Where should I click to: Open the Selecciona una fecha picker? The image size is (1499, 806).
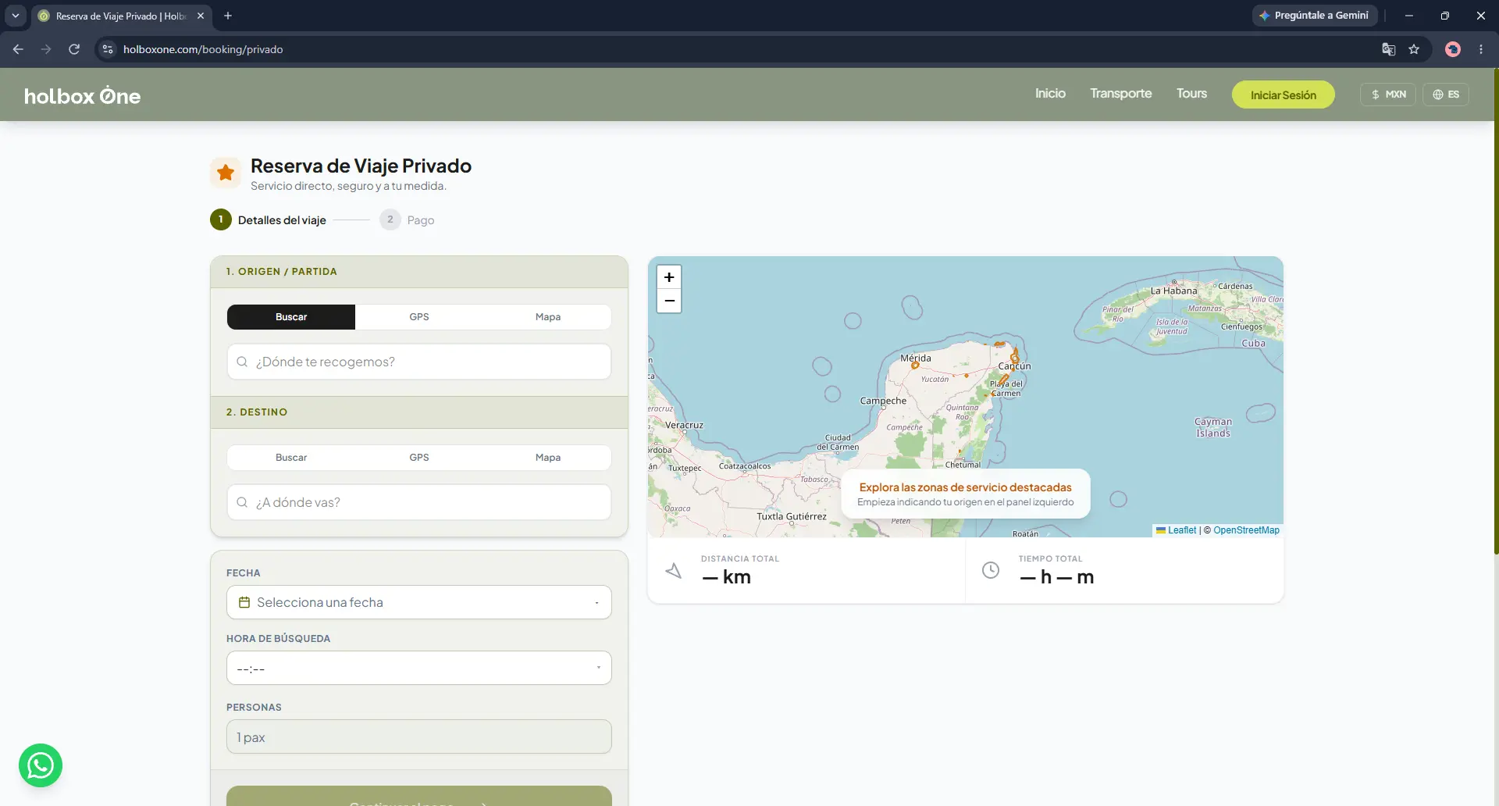[419, 602]
